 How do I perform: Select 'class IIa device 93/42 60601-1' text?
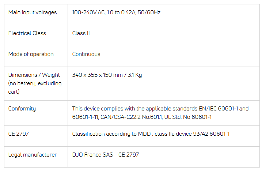coord(192,134)
